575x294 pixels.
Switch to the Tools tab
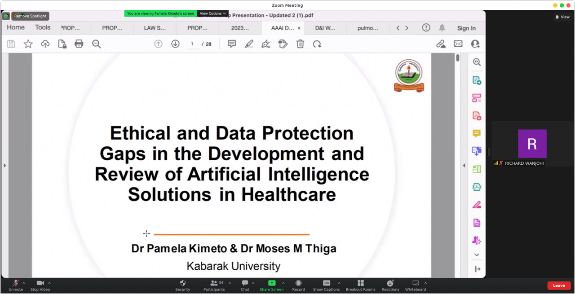(x=43, y=27)
